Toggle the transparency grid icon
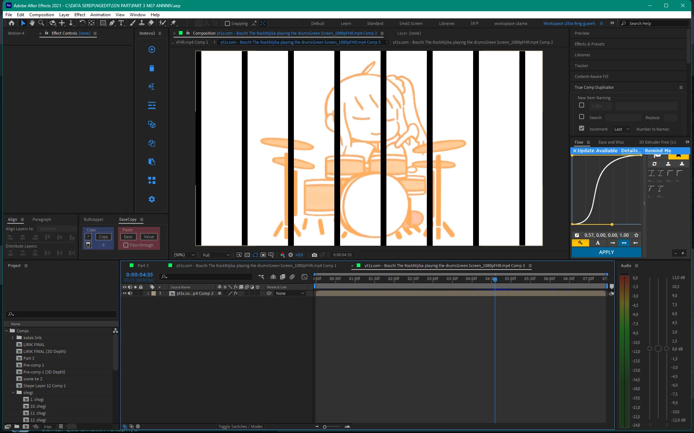Image resolution: width=694 pixels, height=433 pixels. pyautogui.click(x=247, y=255)
